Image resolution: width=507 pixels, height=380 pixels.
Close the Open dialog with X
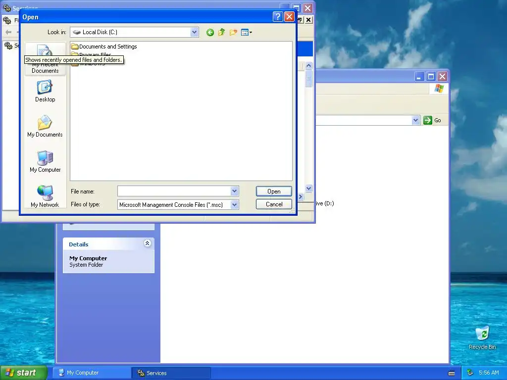click(289, 16)
